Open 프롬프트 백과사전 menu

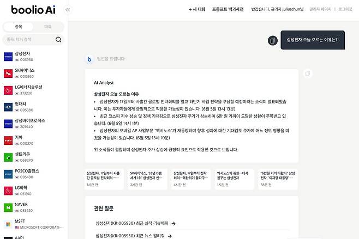pos(228,9)
